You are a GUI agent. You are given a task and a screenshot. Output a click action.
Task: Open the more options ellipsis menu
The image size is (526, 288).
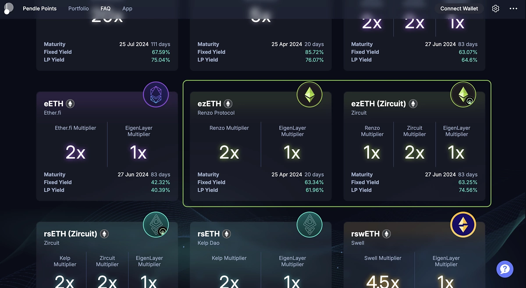coord(513,8)
